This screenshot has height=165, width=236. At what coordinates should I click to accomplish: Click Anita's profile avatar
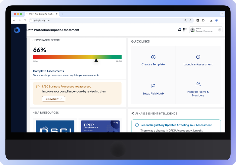coord(192,30)
